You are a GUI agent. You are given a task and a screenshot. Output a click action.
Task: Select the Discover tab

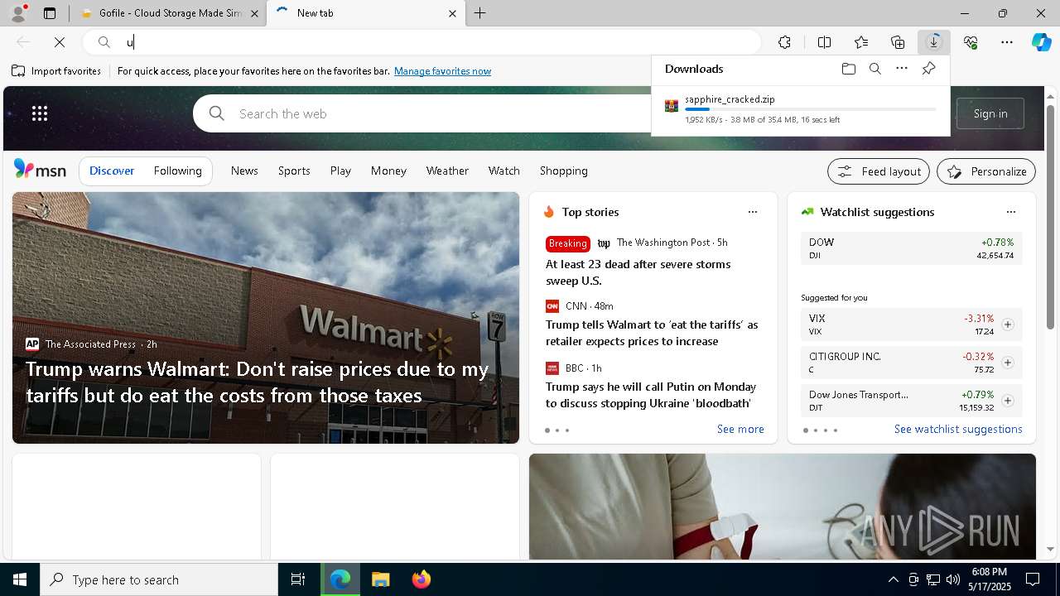click(112, 171)
